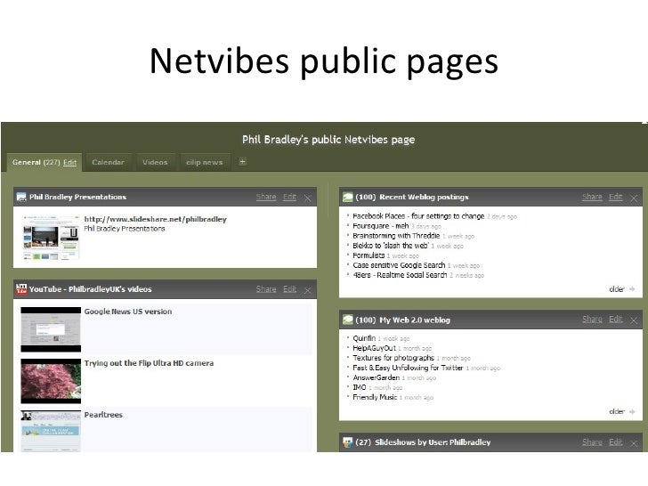The image size is (648, 486).
Task: Close the My Web 2.0 weblog widget
Action: point(634,320)
